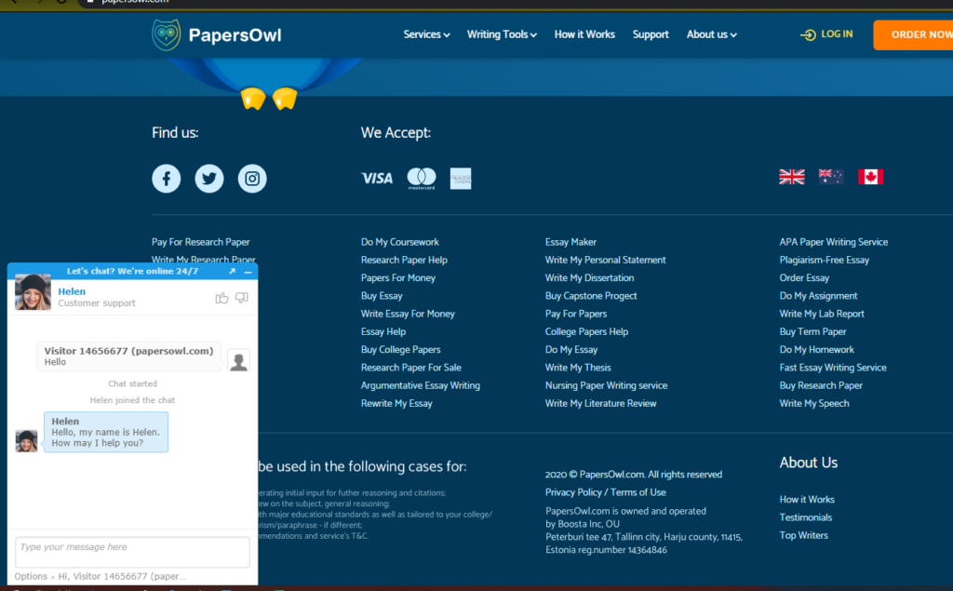953x591 pixels.
Task: Open Privacy Policy link in footer
Action: pyautogui.click(x=573, y=492)
